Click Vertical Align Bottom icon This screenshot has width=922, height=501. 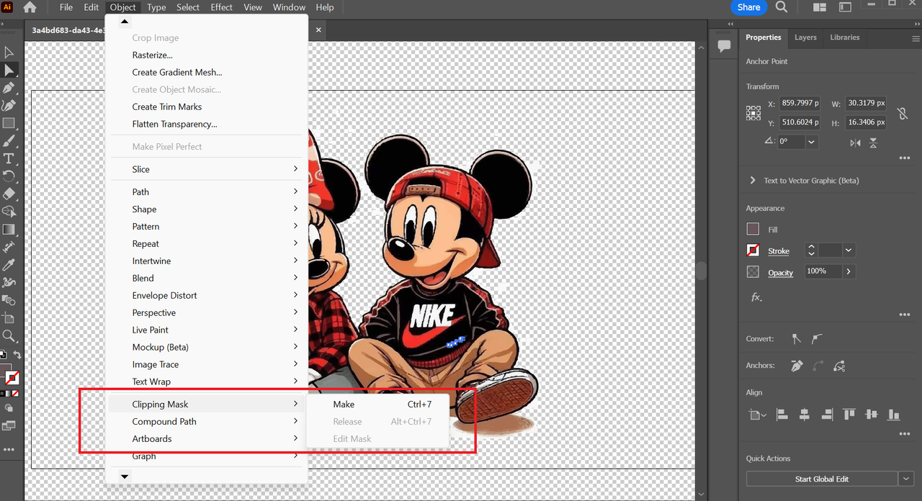pos(894,415)
